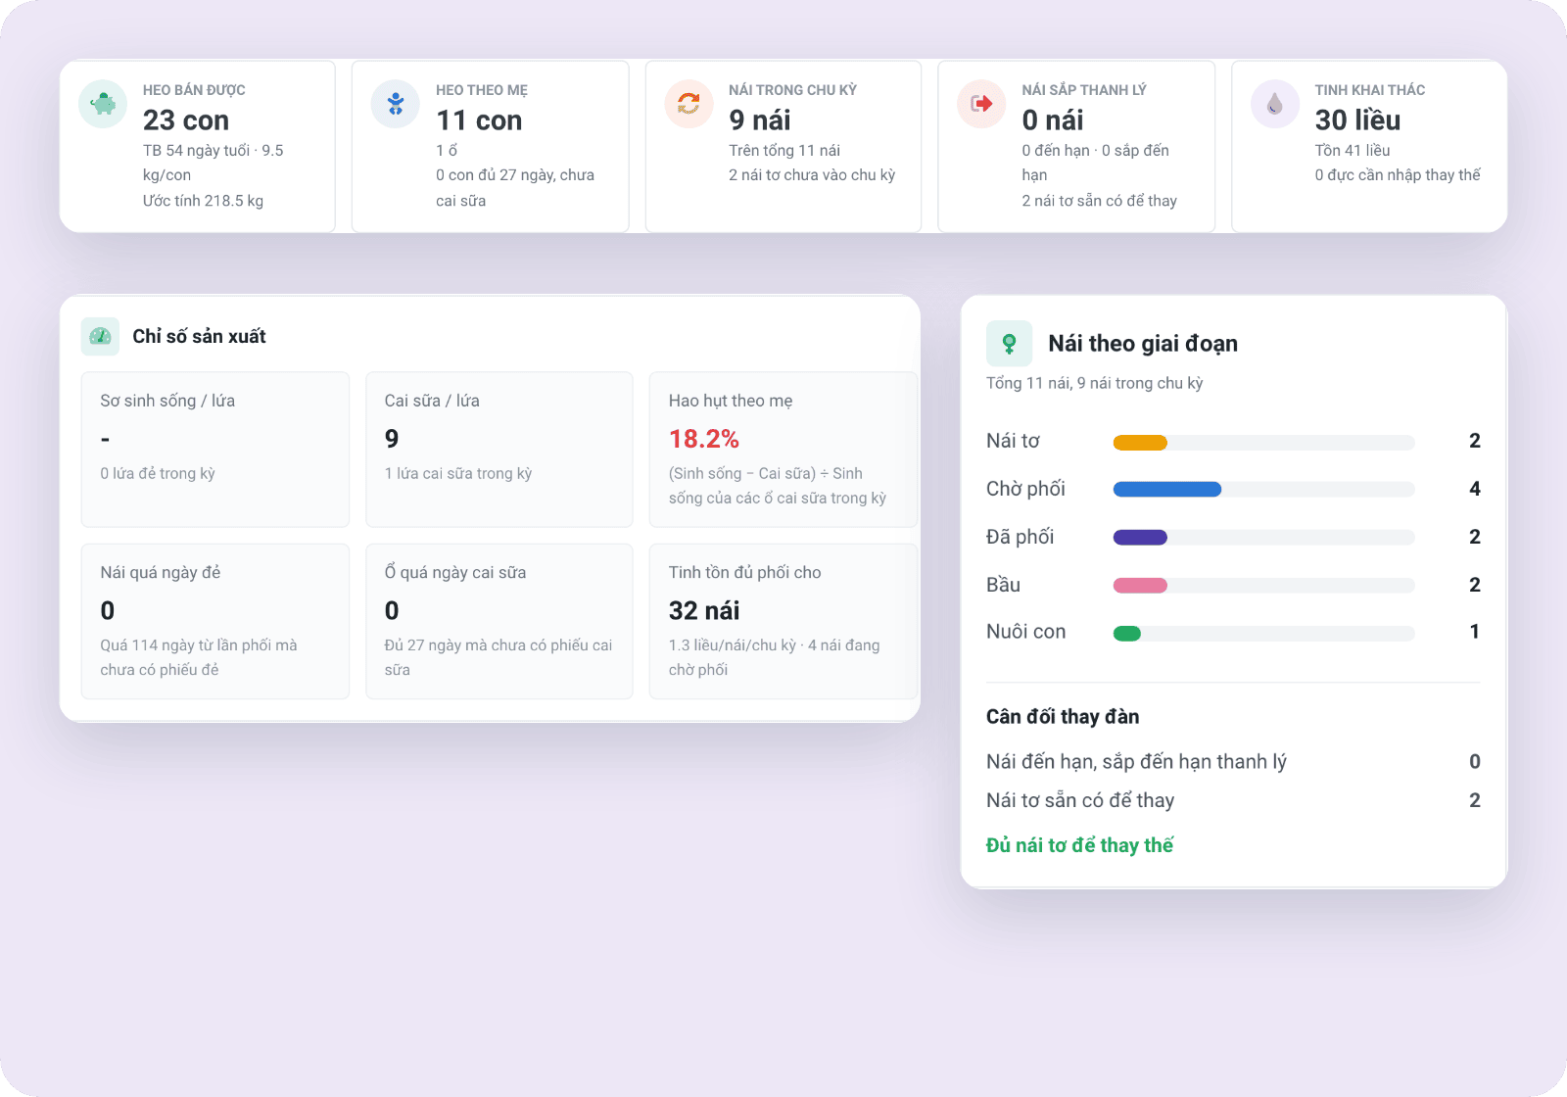Screen dimensions: 1567x1097
Task: Click the 23 con value
Action: pyautogui.click(x=186, y=120)
